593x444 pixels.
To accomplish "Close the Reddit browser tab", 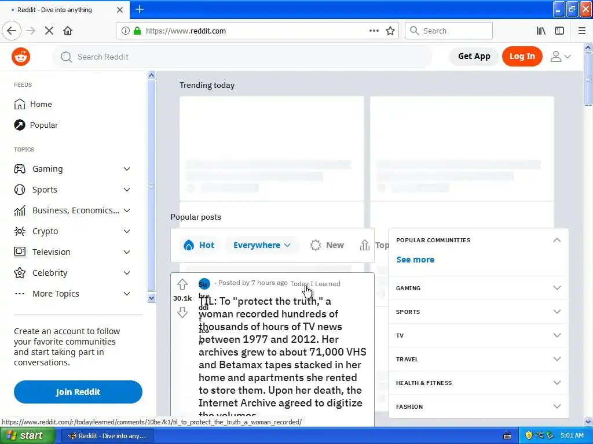I will pyautogui.click(x=120, y=10).
